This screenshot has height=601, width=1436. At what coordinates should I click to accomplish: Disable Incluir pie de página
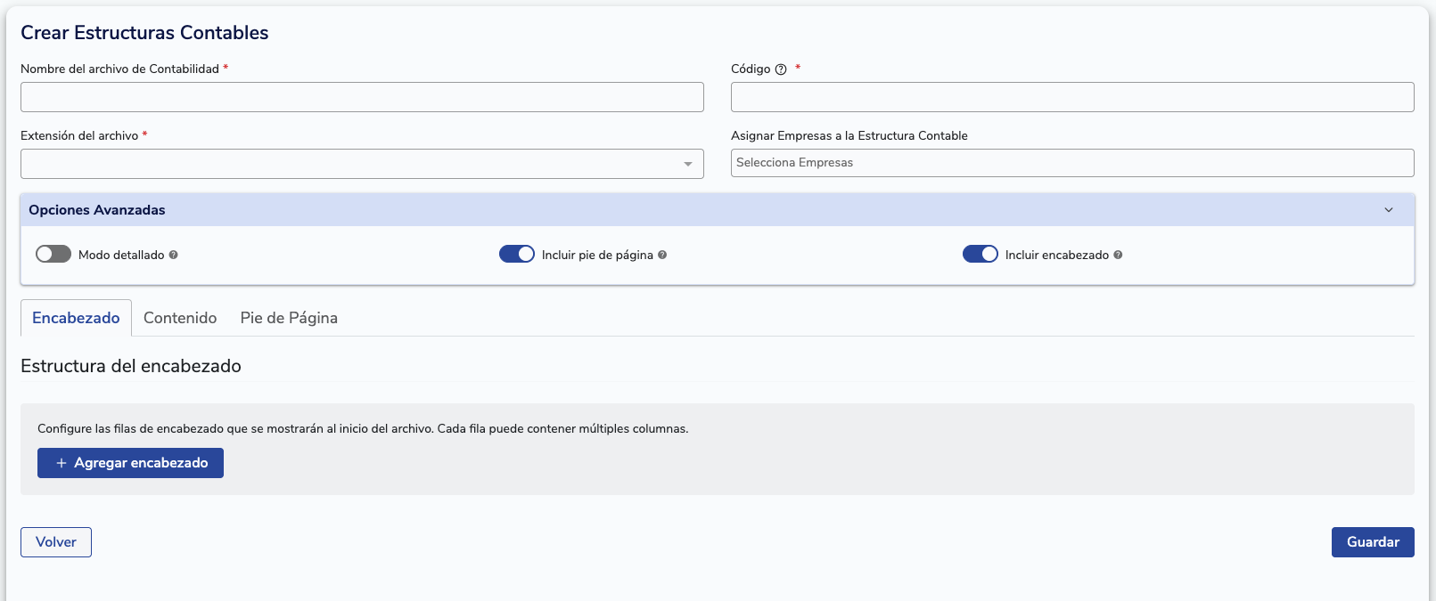pos(516,254)
